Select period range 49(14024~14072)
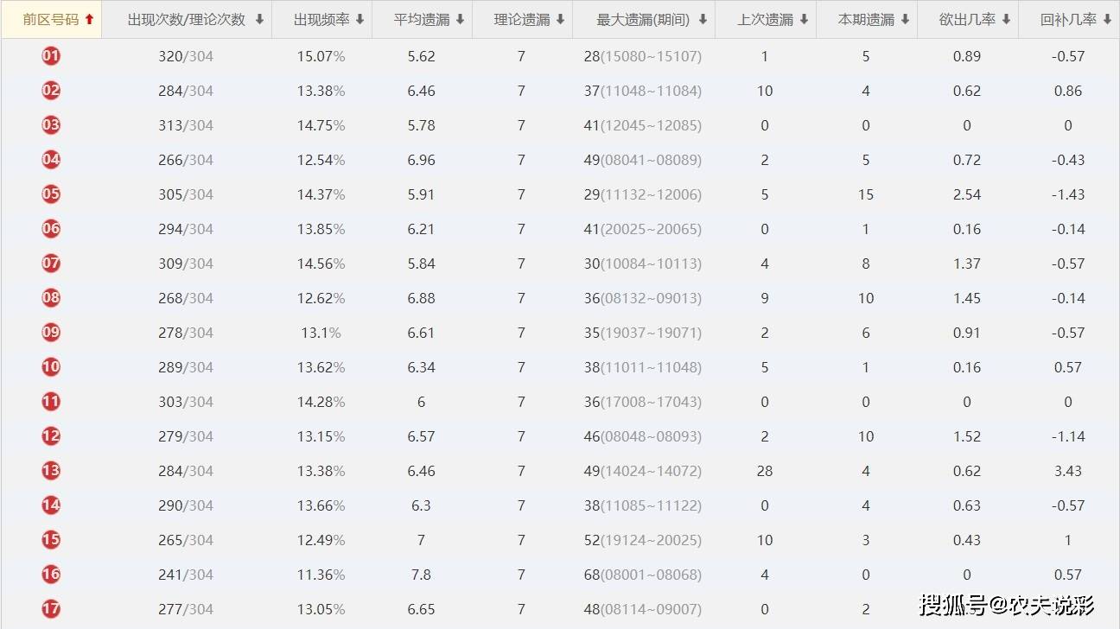The width and height of the screenshot is (1120, 629). tap(643, 471)
